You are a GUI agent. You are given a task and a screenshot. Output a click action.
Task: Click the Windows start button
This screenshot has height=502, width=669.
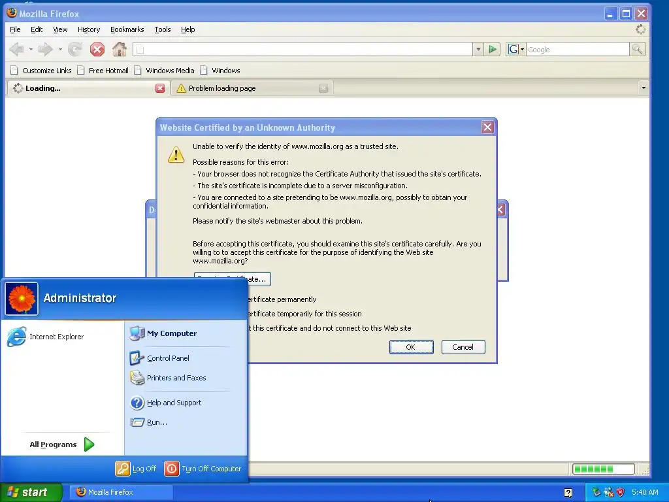pos(31,492)
